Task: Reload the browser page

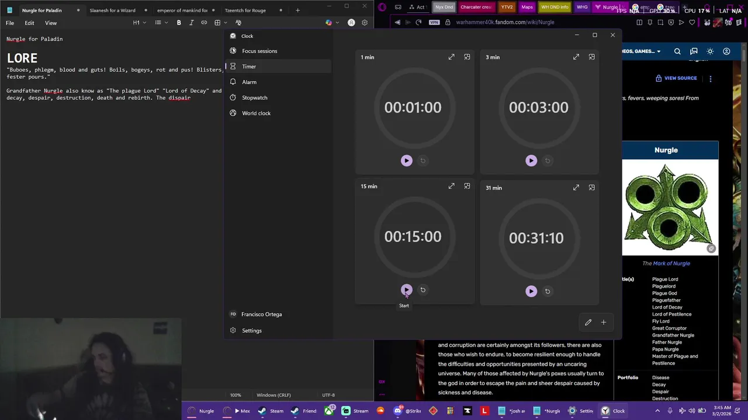Action: (418, 22)
